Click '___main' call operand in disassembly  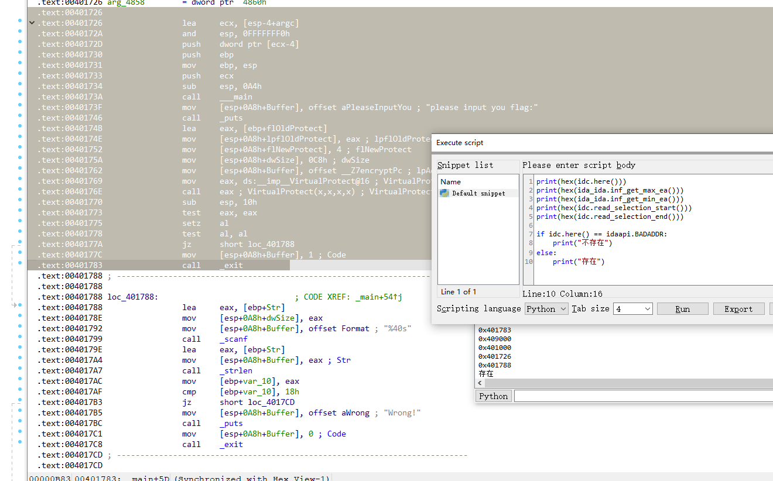coord(236,97)
